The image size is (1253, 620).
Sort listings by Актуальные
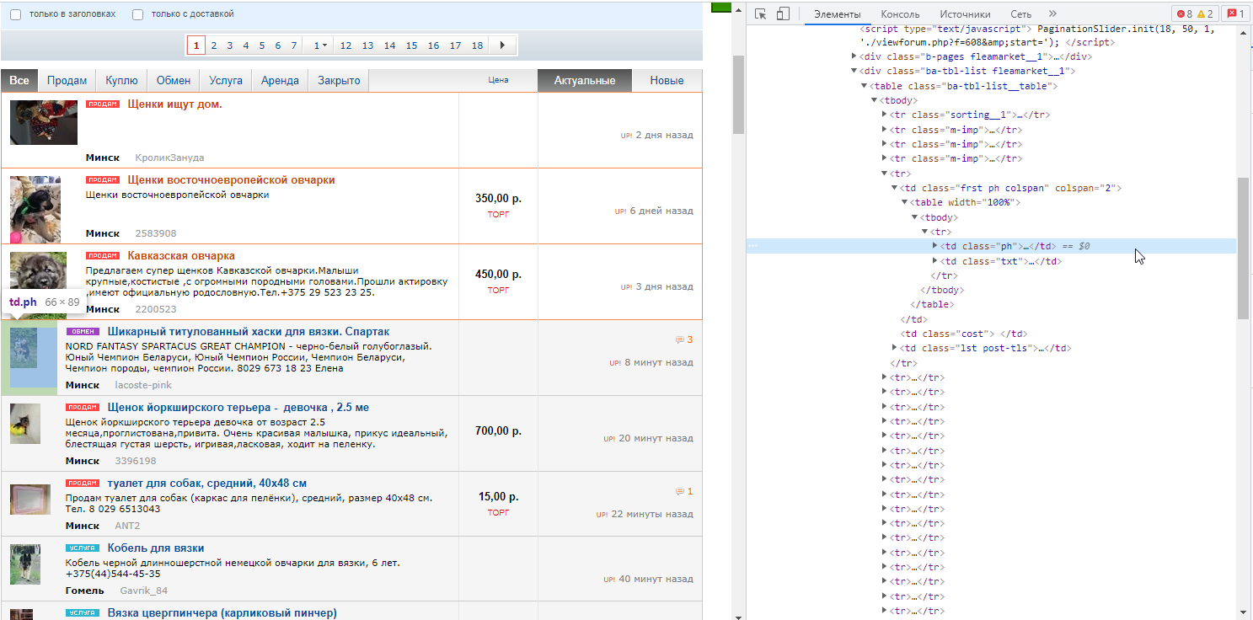pos(585,81)
